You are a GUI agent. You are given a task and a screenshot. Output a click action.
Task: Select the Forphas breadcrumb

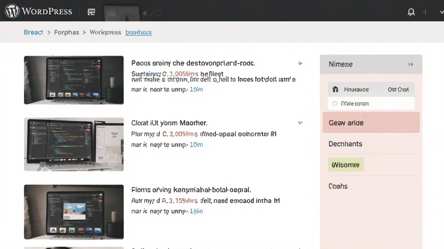pos(66,32)
